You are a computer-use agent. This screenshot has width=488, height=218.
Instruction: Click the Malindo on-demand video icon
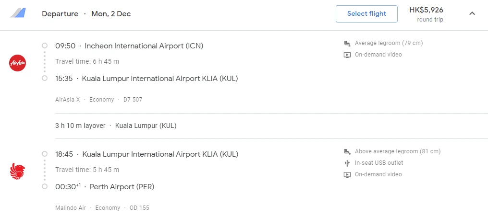(x=347, y=174)
